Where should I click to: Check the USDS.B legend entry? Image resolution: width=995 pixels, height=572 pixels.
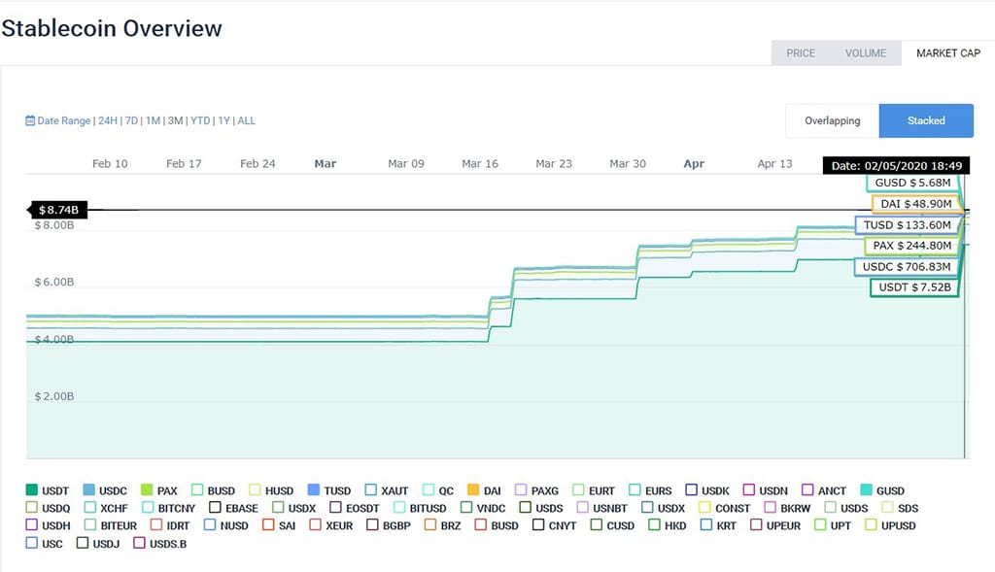(140, 543)
